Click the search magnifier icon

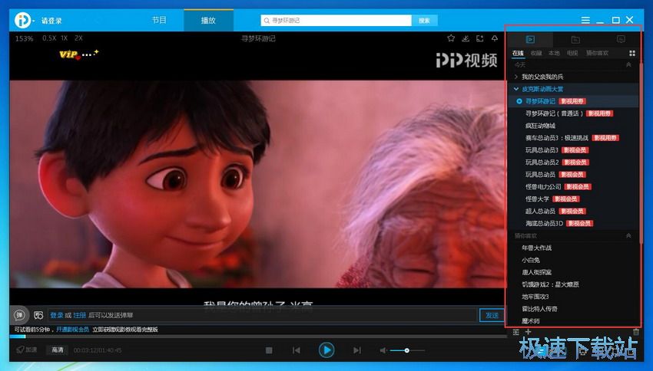pos(267,21)
